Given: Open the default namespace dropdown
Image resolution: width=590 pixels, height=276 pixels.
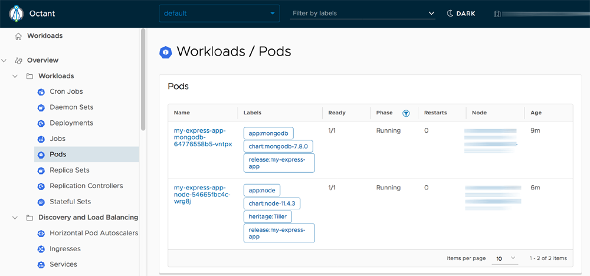Looking at the screenshot, I should [219, 14].
